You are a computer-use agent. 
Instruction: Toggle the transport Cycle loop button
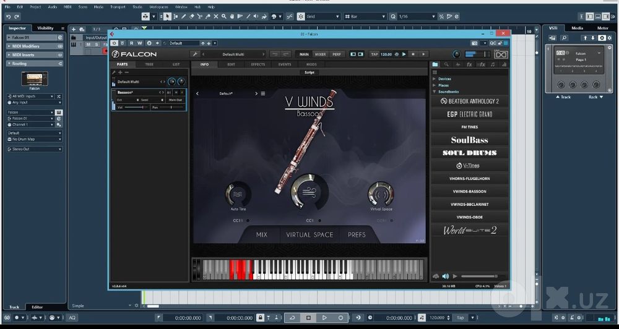click(293, 318)
